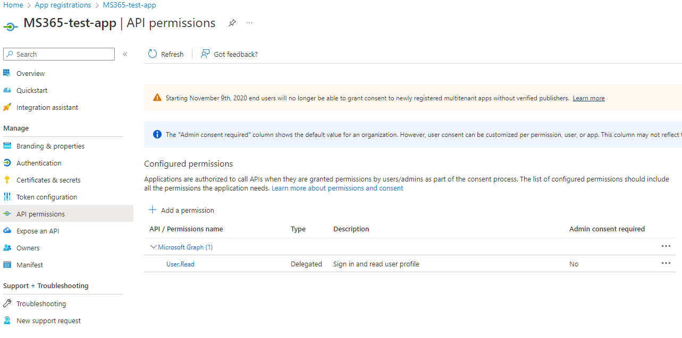
Task: Focus the sidebar Search field
Action: click(x=59, y=54)
